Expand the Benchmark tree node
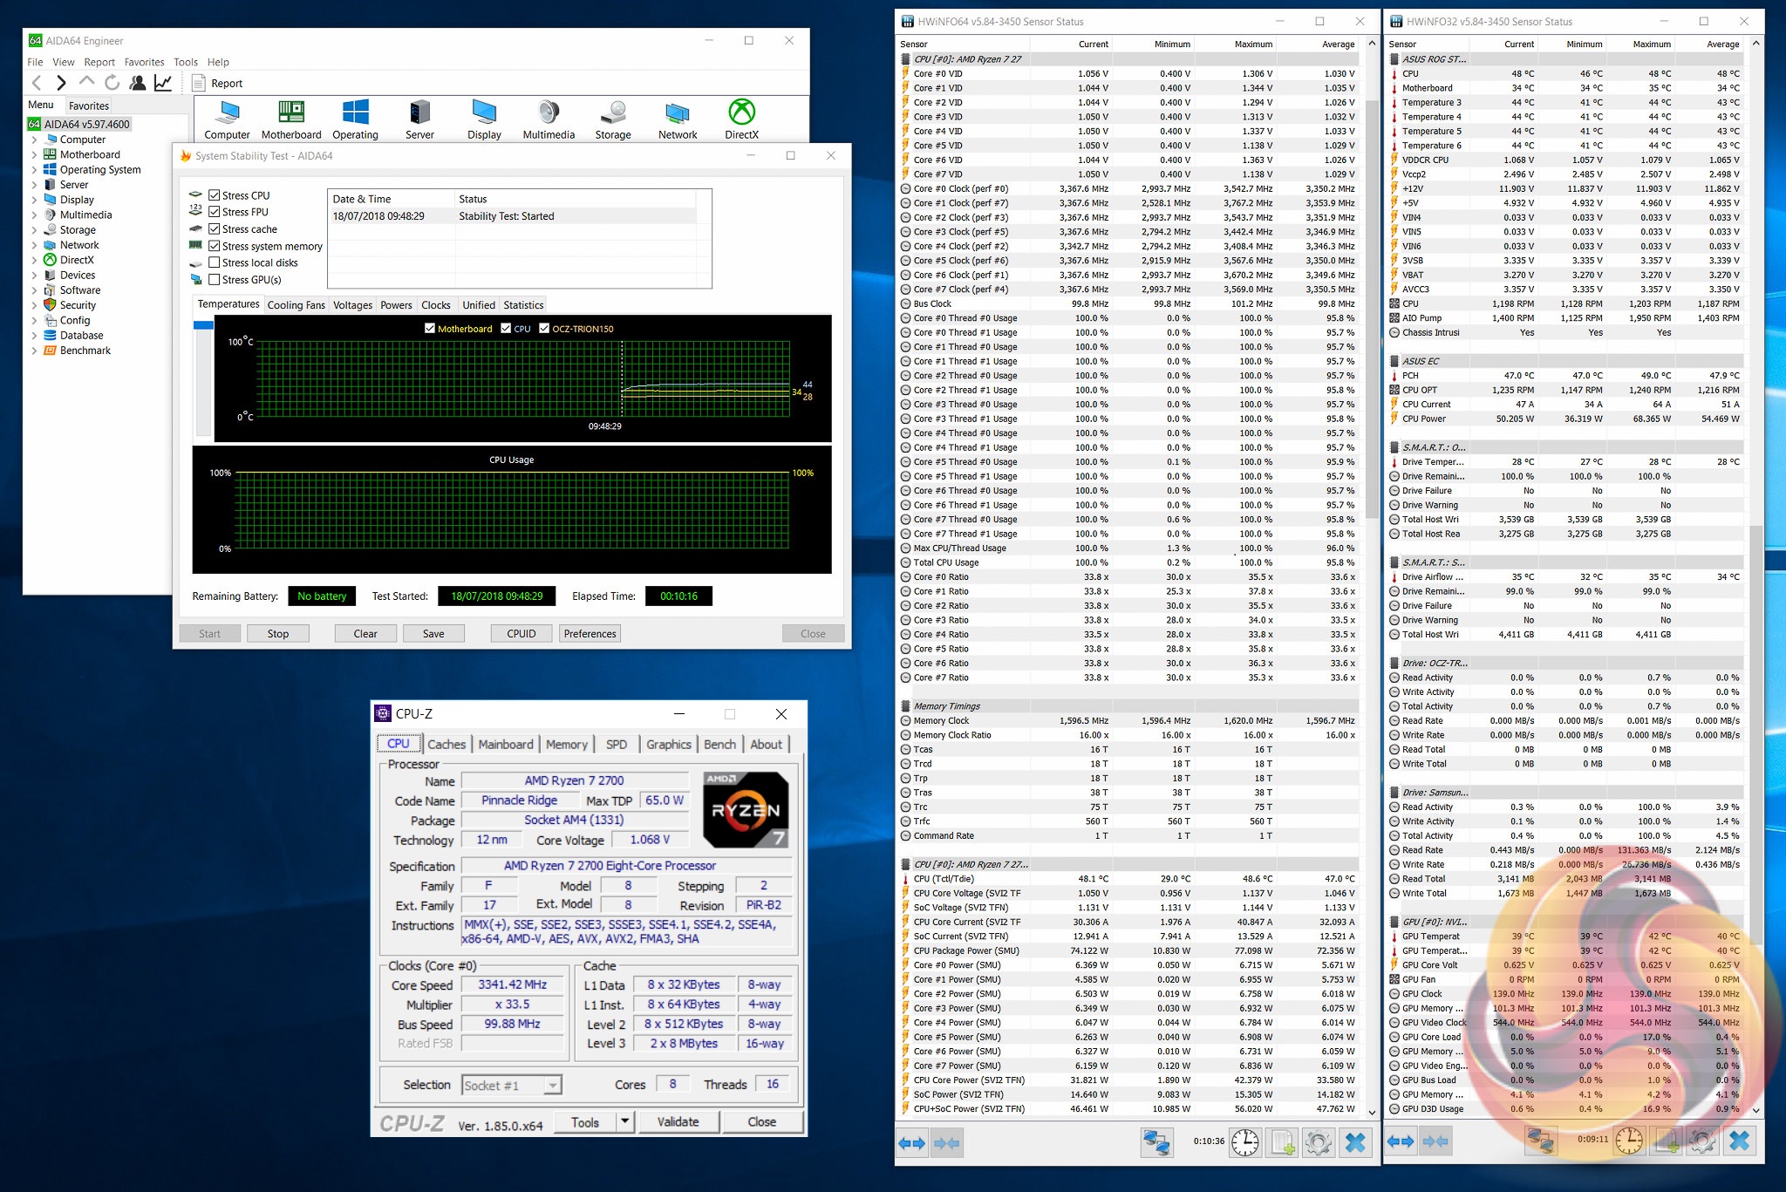The height and width of the screenshot is (1192, 1786). (34, 351)
